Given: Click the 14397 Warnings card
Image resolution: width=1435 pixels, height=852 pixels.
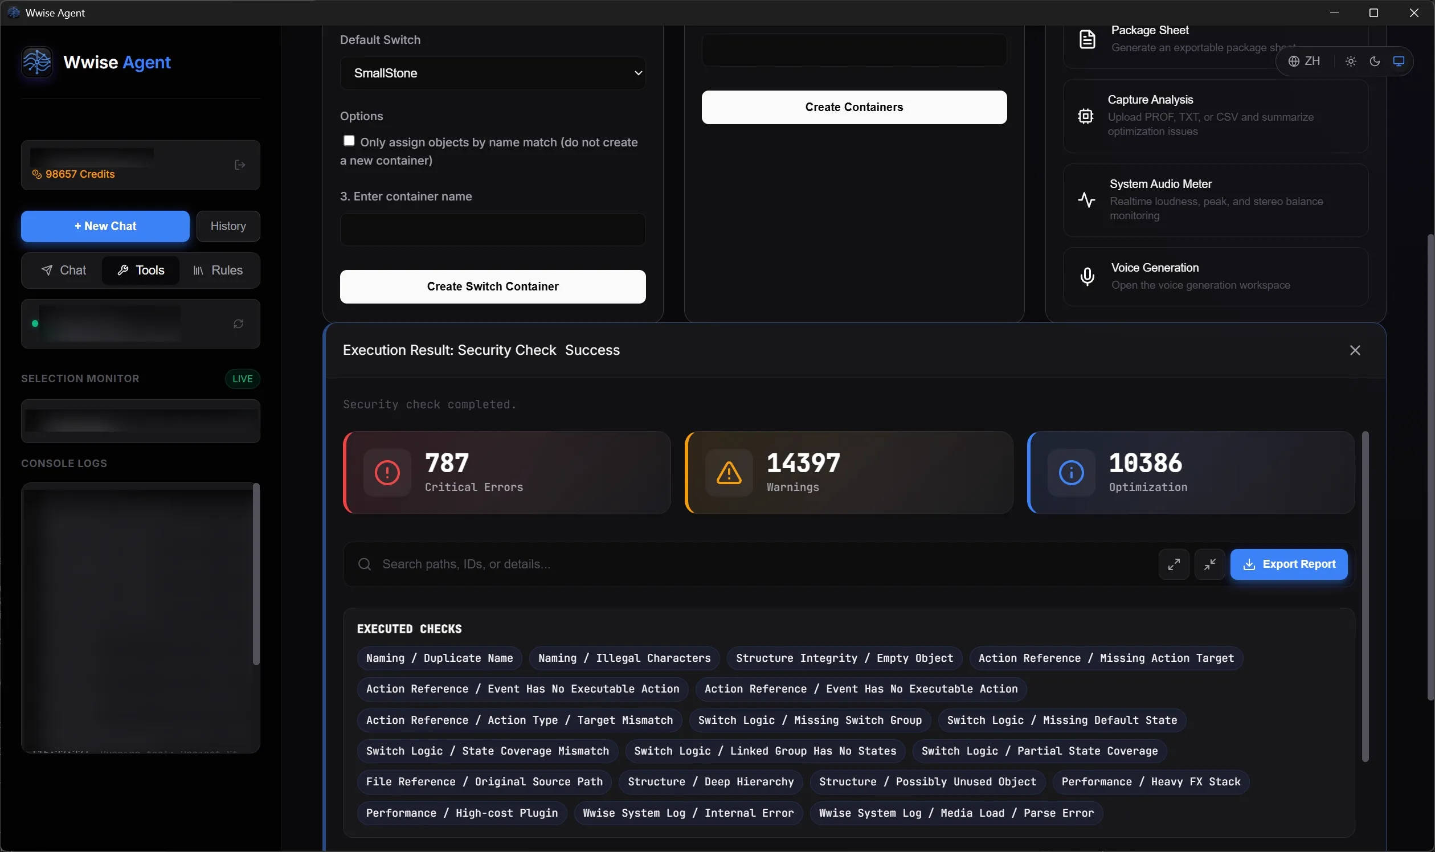Looking at the screenshot, I should [x=849, y=473].
